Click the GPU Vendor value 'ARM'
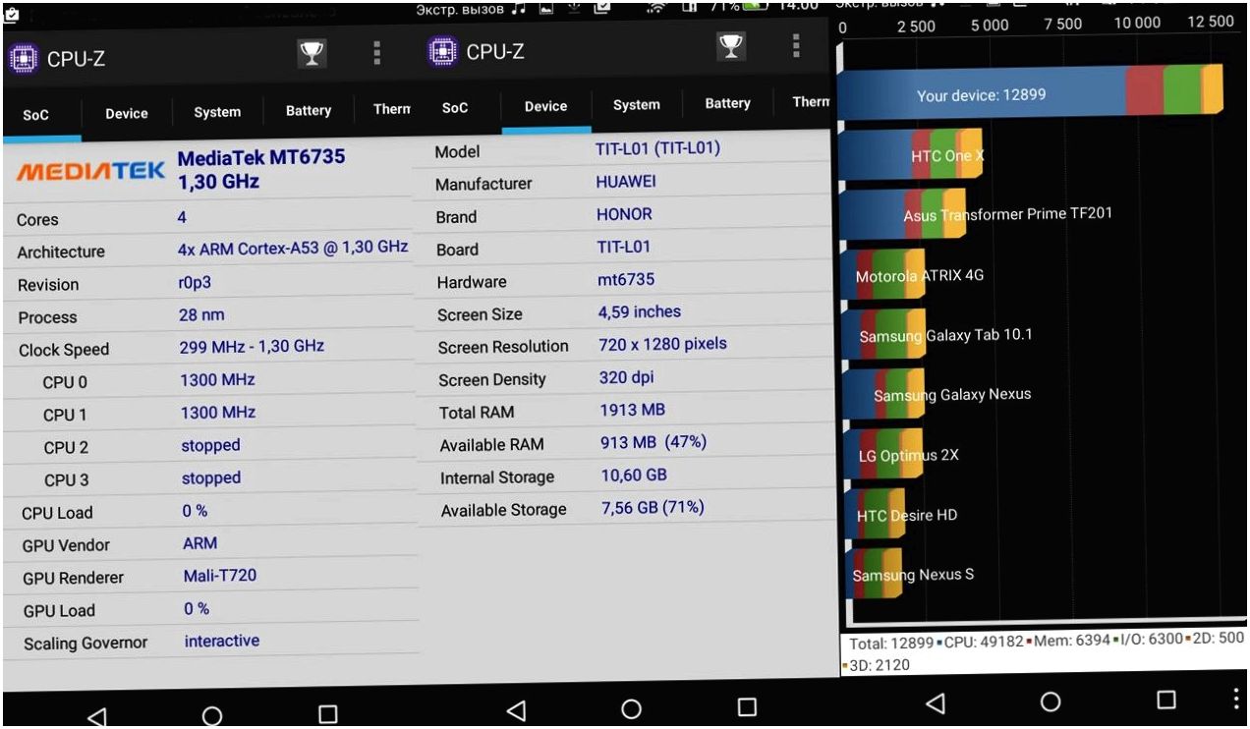Screen dimensions: 1250x729 coord(200,543)
